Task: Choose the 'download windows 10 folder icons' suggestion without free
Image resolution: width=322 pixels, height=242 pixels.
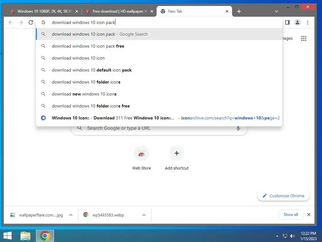Action: tap(159, 82)
